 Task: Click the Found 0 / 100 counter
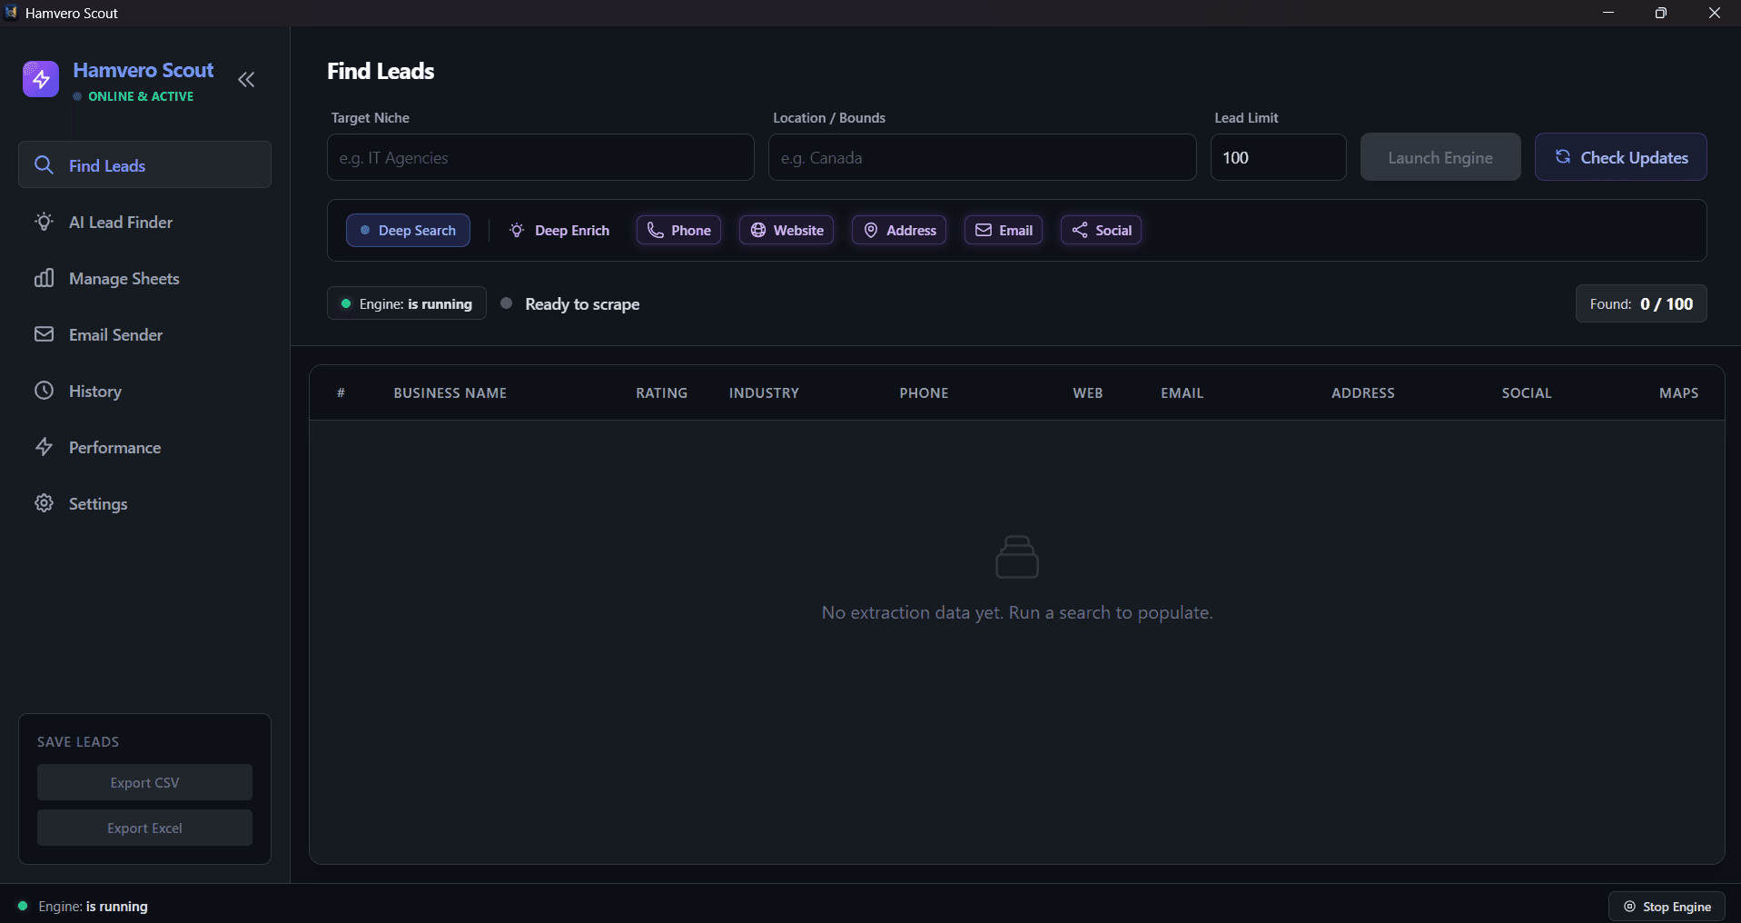click(1641, 303)
